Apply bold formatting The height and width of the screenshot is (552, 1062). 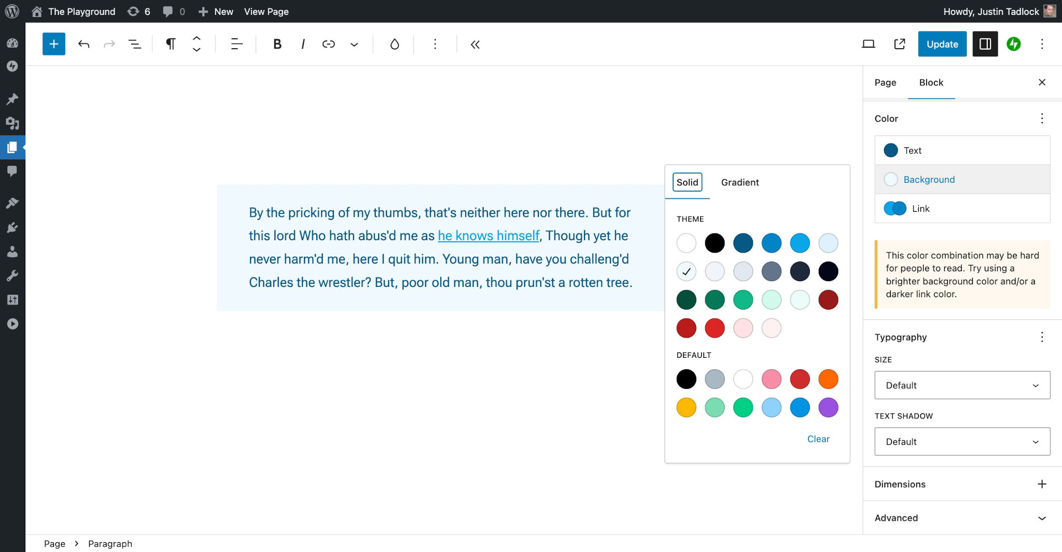pos(277,44)
